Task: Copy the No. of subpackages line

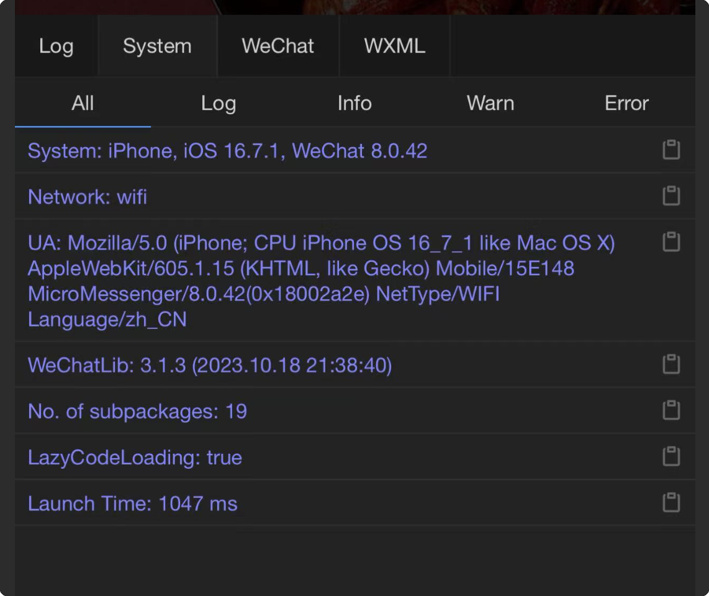Action: (x=672, y=410)
